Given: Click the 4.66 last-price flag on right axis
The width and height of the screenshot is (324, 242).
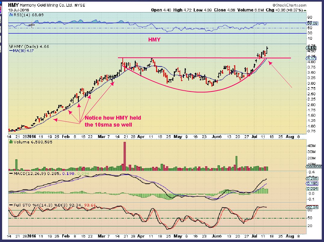Looking at the screenshot, I should (312, 48).
